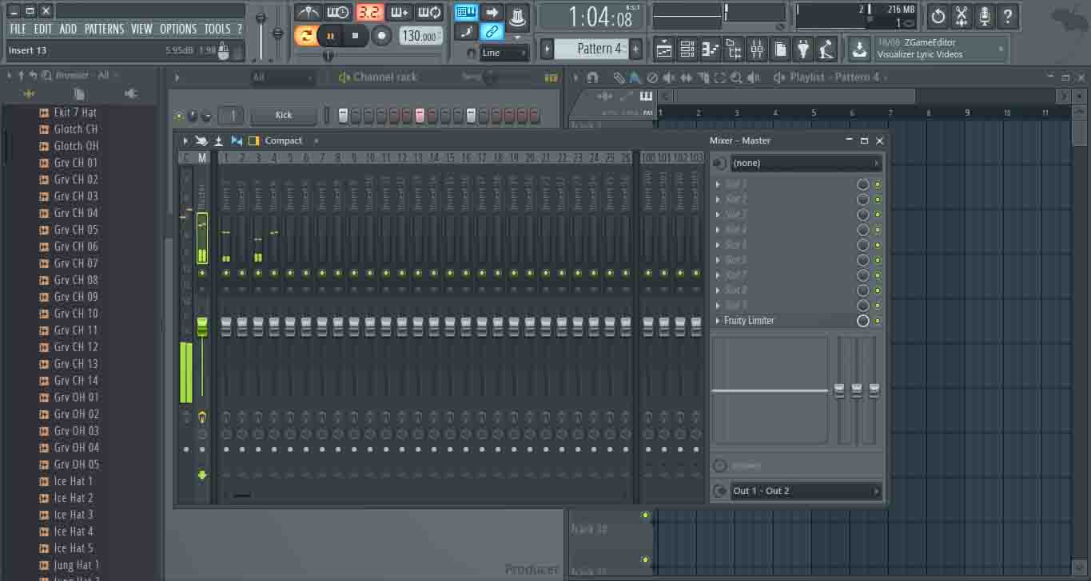
Task: Open the EDIT menu
Action: click(43, 29)
